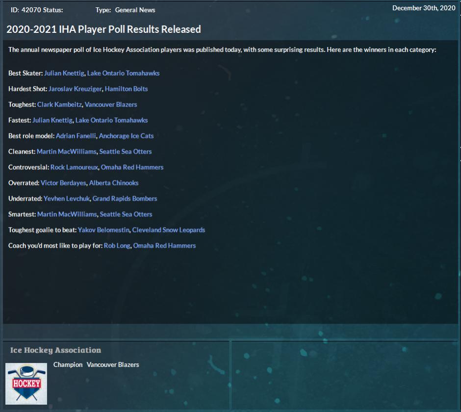
Task: Open Yakov Belomestin goalie link
Action: pyautogui.click(x=104, y=230)
